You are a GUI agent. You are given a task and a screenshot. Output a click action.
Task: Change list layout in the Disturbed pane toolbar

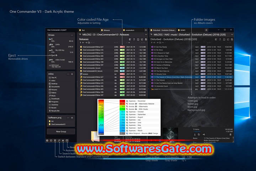coord(216,40)
